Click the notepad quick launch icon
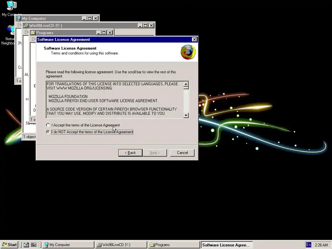Image resolution: width=332 pixels, height=249 pixels. point(26,245)
